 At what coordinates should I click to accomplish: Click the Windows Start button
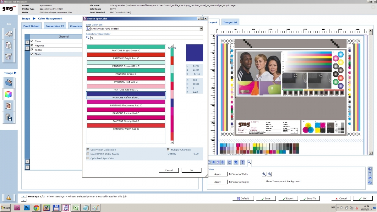click(6, 208)
